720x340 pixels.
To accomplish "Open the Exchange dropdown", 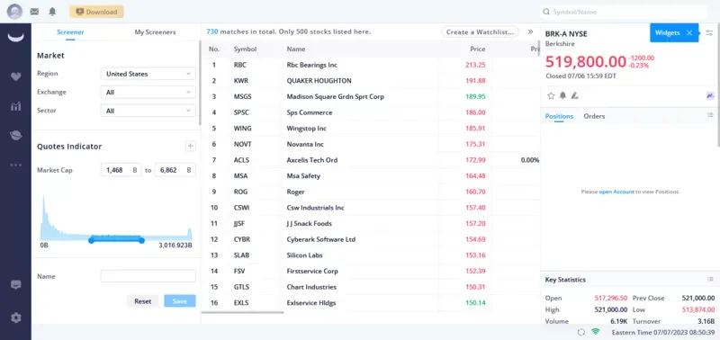I will click(x=148, y=93).
